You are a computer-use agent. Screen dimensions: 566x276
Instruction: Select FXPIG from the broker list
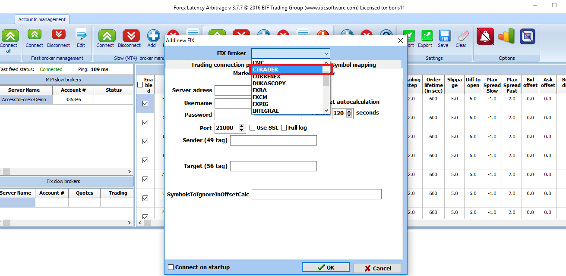tap(287, 104)
